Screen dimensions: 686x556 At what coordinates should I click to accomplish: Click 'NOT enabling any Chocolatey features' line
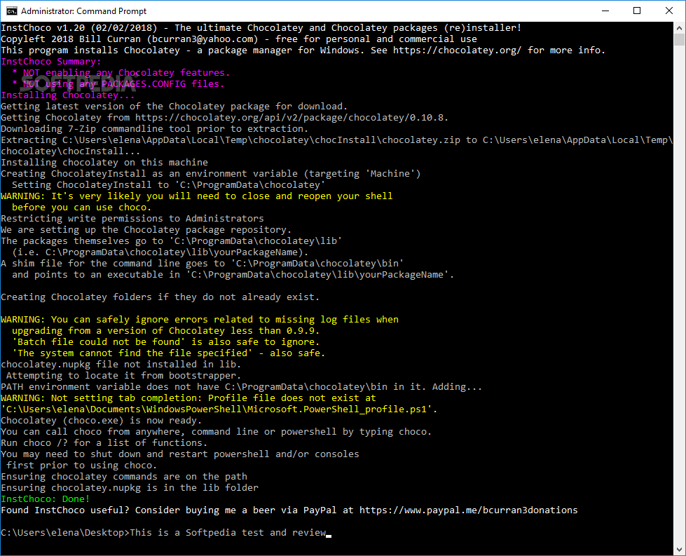tap(121, 73)
